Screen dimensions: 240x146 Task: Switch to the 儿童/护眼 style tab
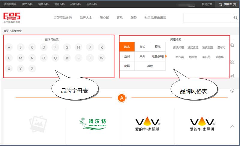158,56
